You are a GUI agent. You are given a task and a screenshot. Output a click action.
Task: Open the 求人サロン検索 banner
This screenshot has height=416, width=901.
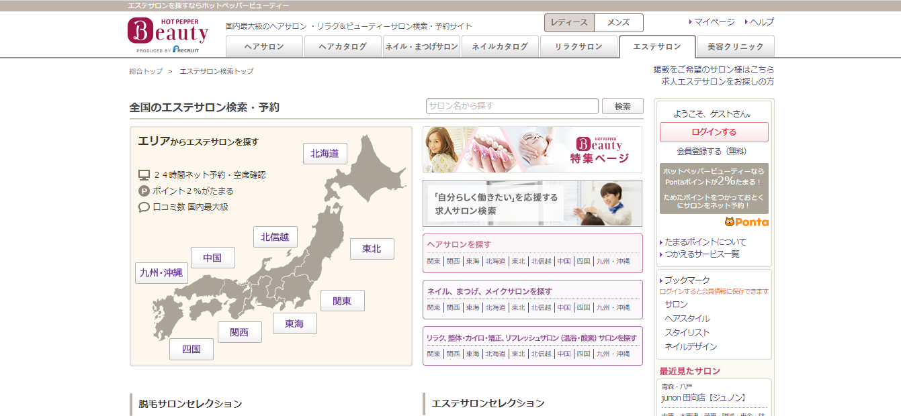tap(532, 203)
